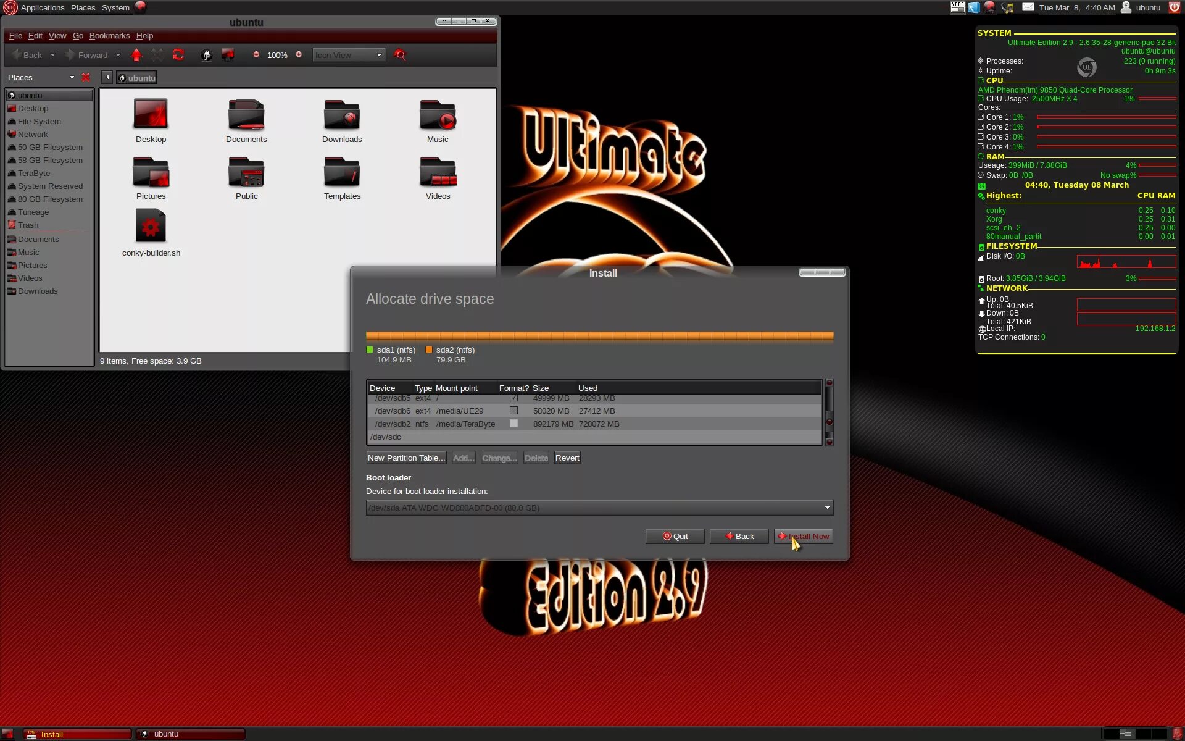Click the ubuntu path bar button
Viewport: 1185px width, 741px height.
point(136,78)
